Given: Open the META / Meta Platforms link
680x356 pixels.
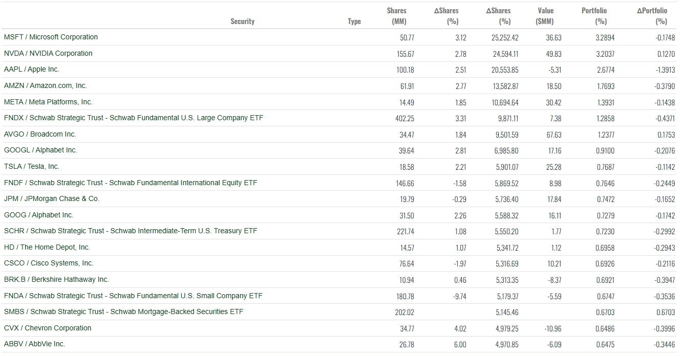Looking at the screenshot, I should pyautogui.click(x=48, y=102).
